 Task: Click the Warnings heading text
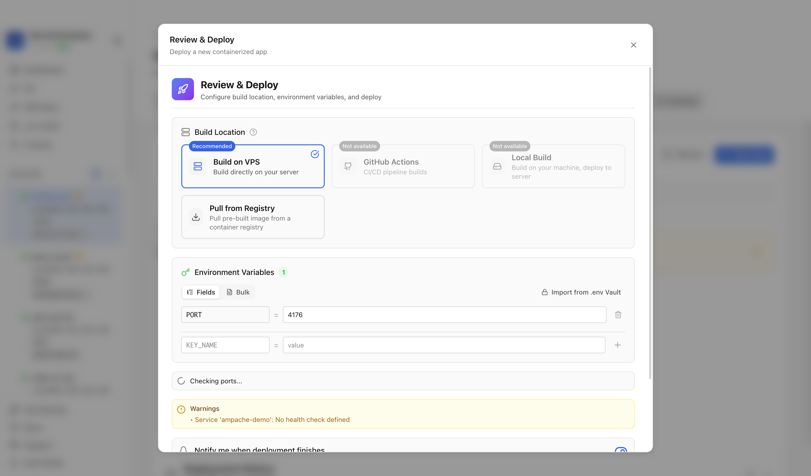pos(205,408)
